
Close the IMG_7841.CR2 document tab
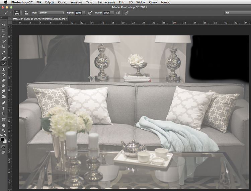11,19
